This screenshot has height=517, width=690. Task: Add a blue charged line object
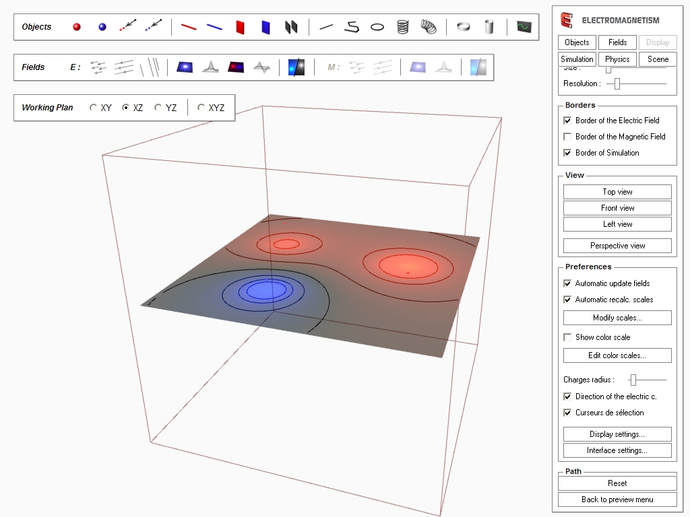click(x=214, y=27)
